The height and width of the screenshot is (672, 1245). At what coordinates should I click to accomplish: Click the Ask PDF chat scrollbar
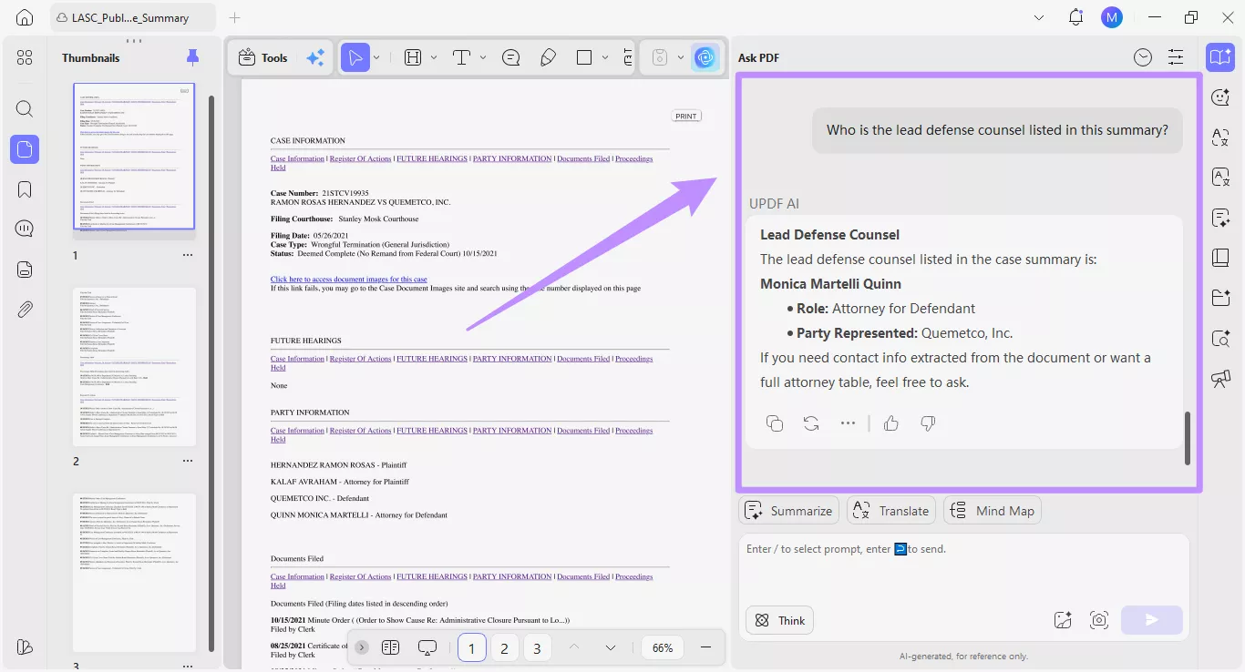tap(1188, 438)
